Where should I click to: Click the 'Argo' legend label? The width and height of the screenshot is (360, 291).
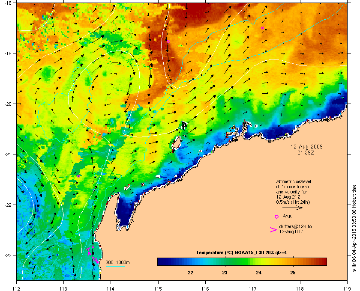pyautogui.click(x=288, y=216)
